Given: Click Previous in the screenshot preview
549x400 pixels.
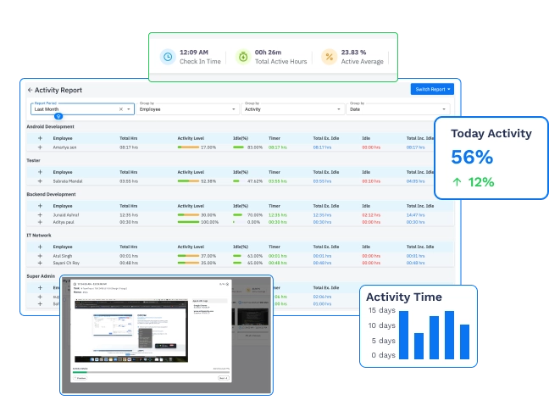Looking at the screenshot, I should [x=81, y=378].
